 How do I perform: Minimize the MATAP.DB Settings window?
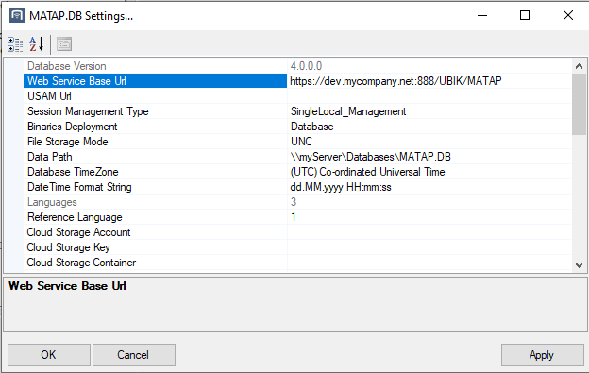(x=482, y=15)
